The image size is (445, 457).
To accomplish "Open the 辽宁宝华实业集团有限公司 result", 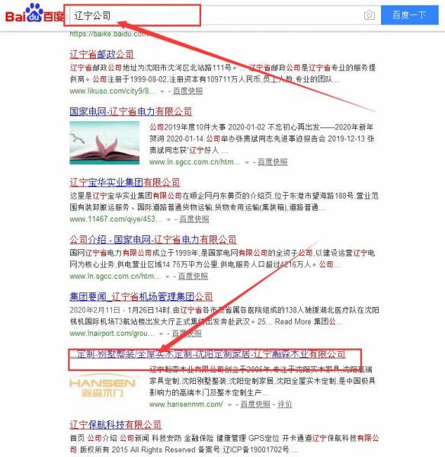I will (124, 183).
